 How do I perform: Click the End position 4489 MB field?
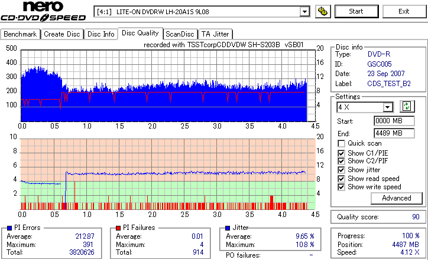pos(394,133)
